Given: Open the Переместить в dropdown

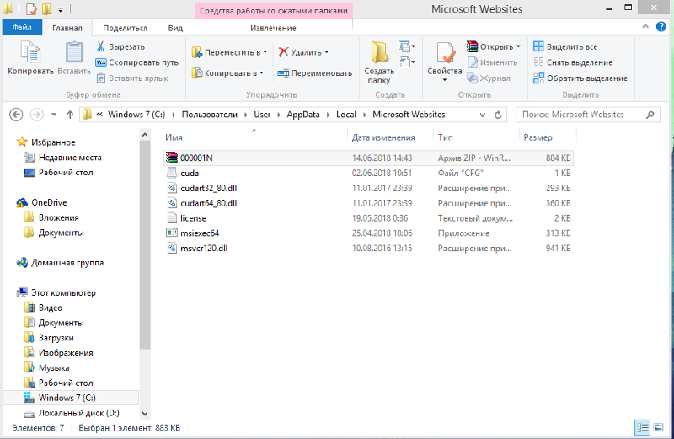Looking at the screenshot, I should (229, 52).
